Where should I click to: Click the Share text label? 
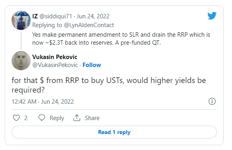[92, 118]
